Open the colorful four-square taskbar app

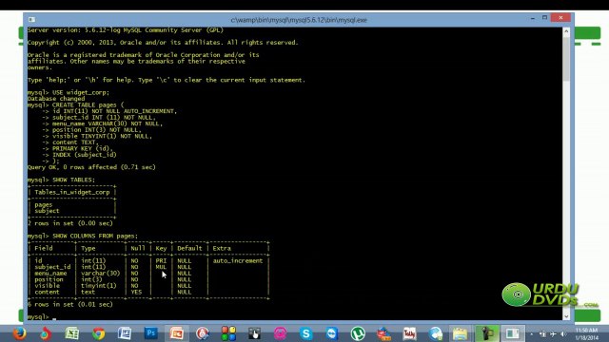pos(228,333)
